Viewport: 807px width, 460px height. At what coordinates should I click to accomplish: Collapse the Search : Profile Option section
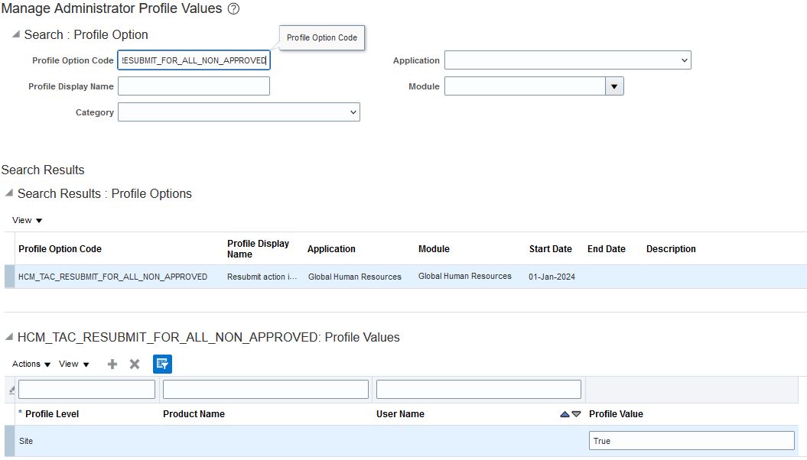point(16,35)
